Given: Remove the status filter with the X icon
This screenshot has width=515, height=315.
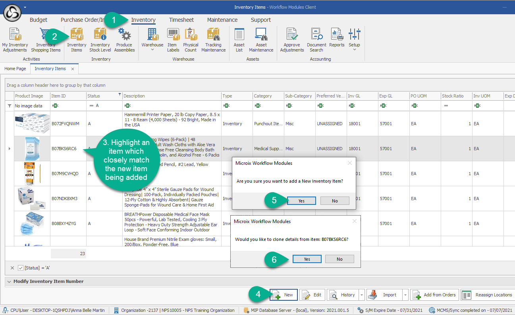Looking at the screenshot, I should click(12, 268).
